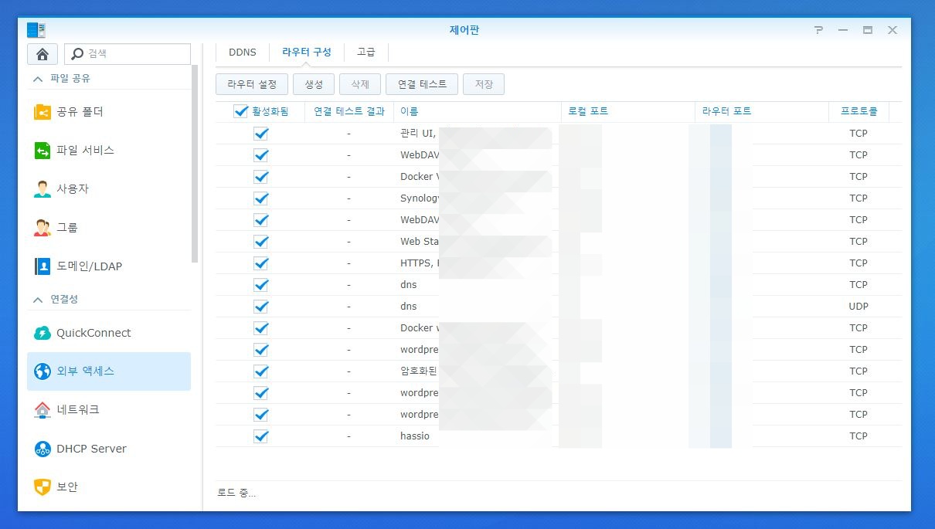935x529 pixels.
Task: Click the 생성 create button
Action: pos(314,84)
